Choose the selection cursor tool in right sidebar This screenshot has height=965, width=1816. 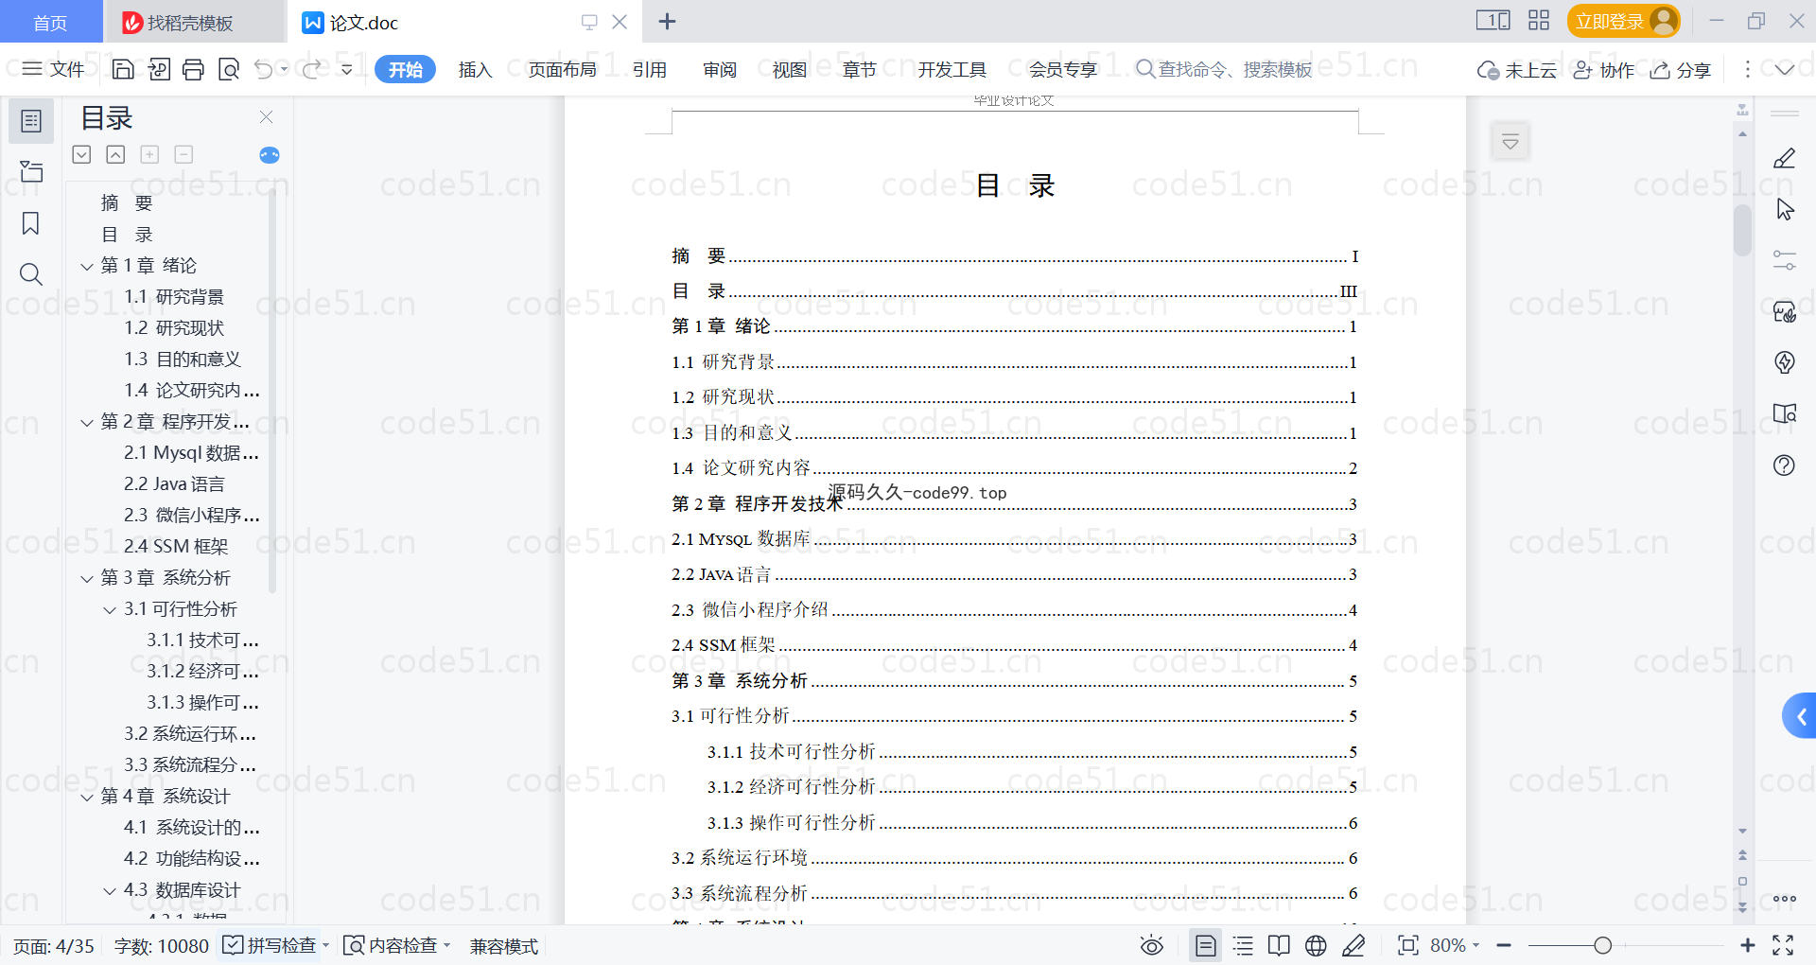[1784, 209]
